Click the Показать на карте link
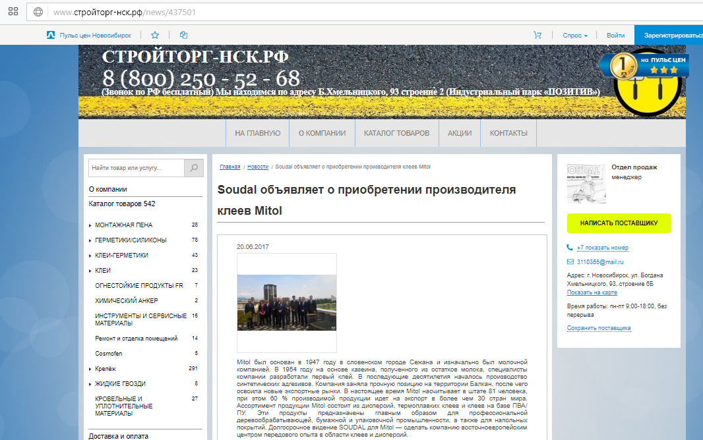 pos(592,292)
